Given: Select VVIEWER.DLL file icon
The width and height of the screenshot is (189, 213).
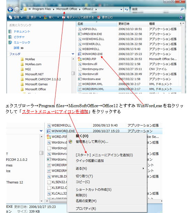Looking at the screenshot, I should point(80,44).
